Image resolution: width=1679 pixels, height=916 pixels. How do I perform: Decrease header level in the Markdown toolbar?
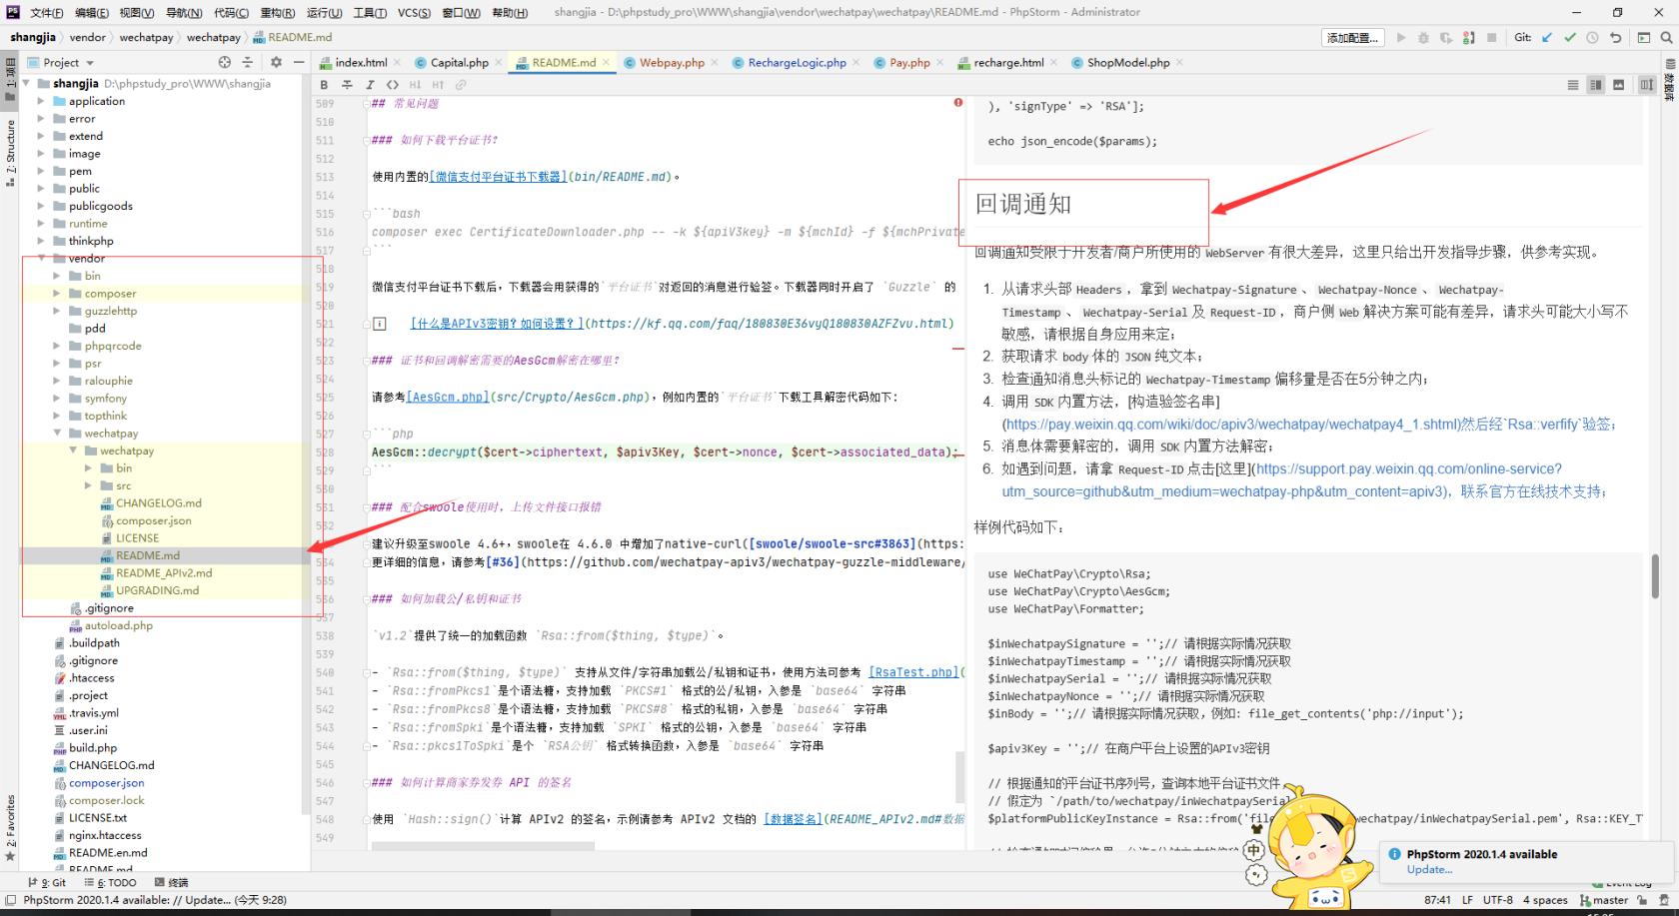point(415,85)
